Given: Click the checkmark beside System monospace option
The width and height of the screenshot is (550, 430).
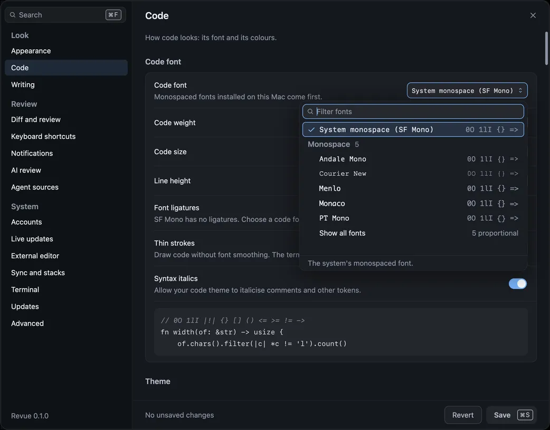Looking at the screenshot, I should pyautogui.click(x=311, y=129).
